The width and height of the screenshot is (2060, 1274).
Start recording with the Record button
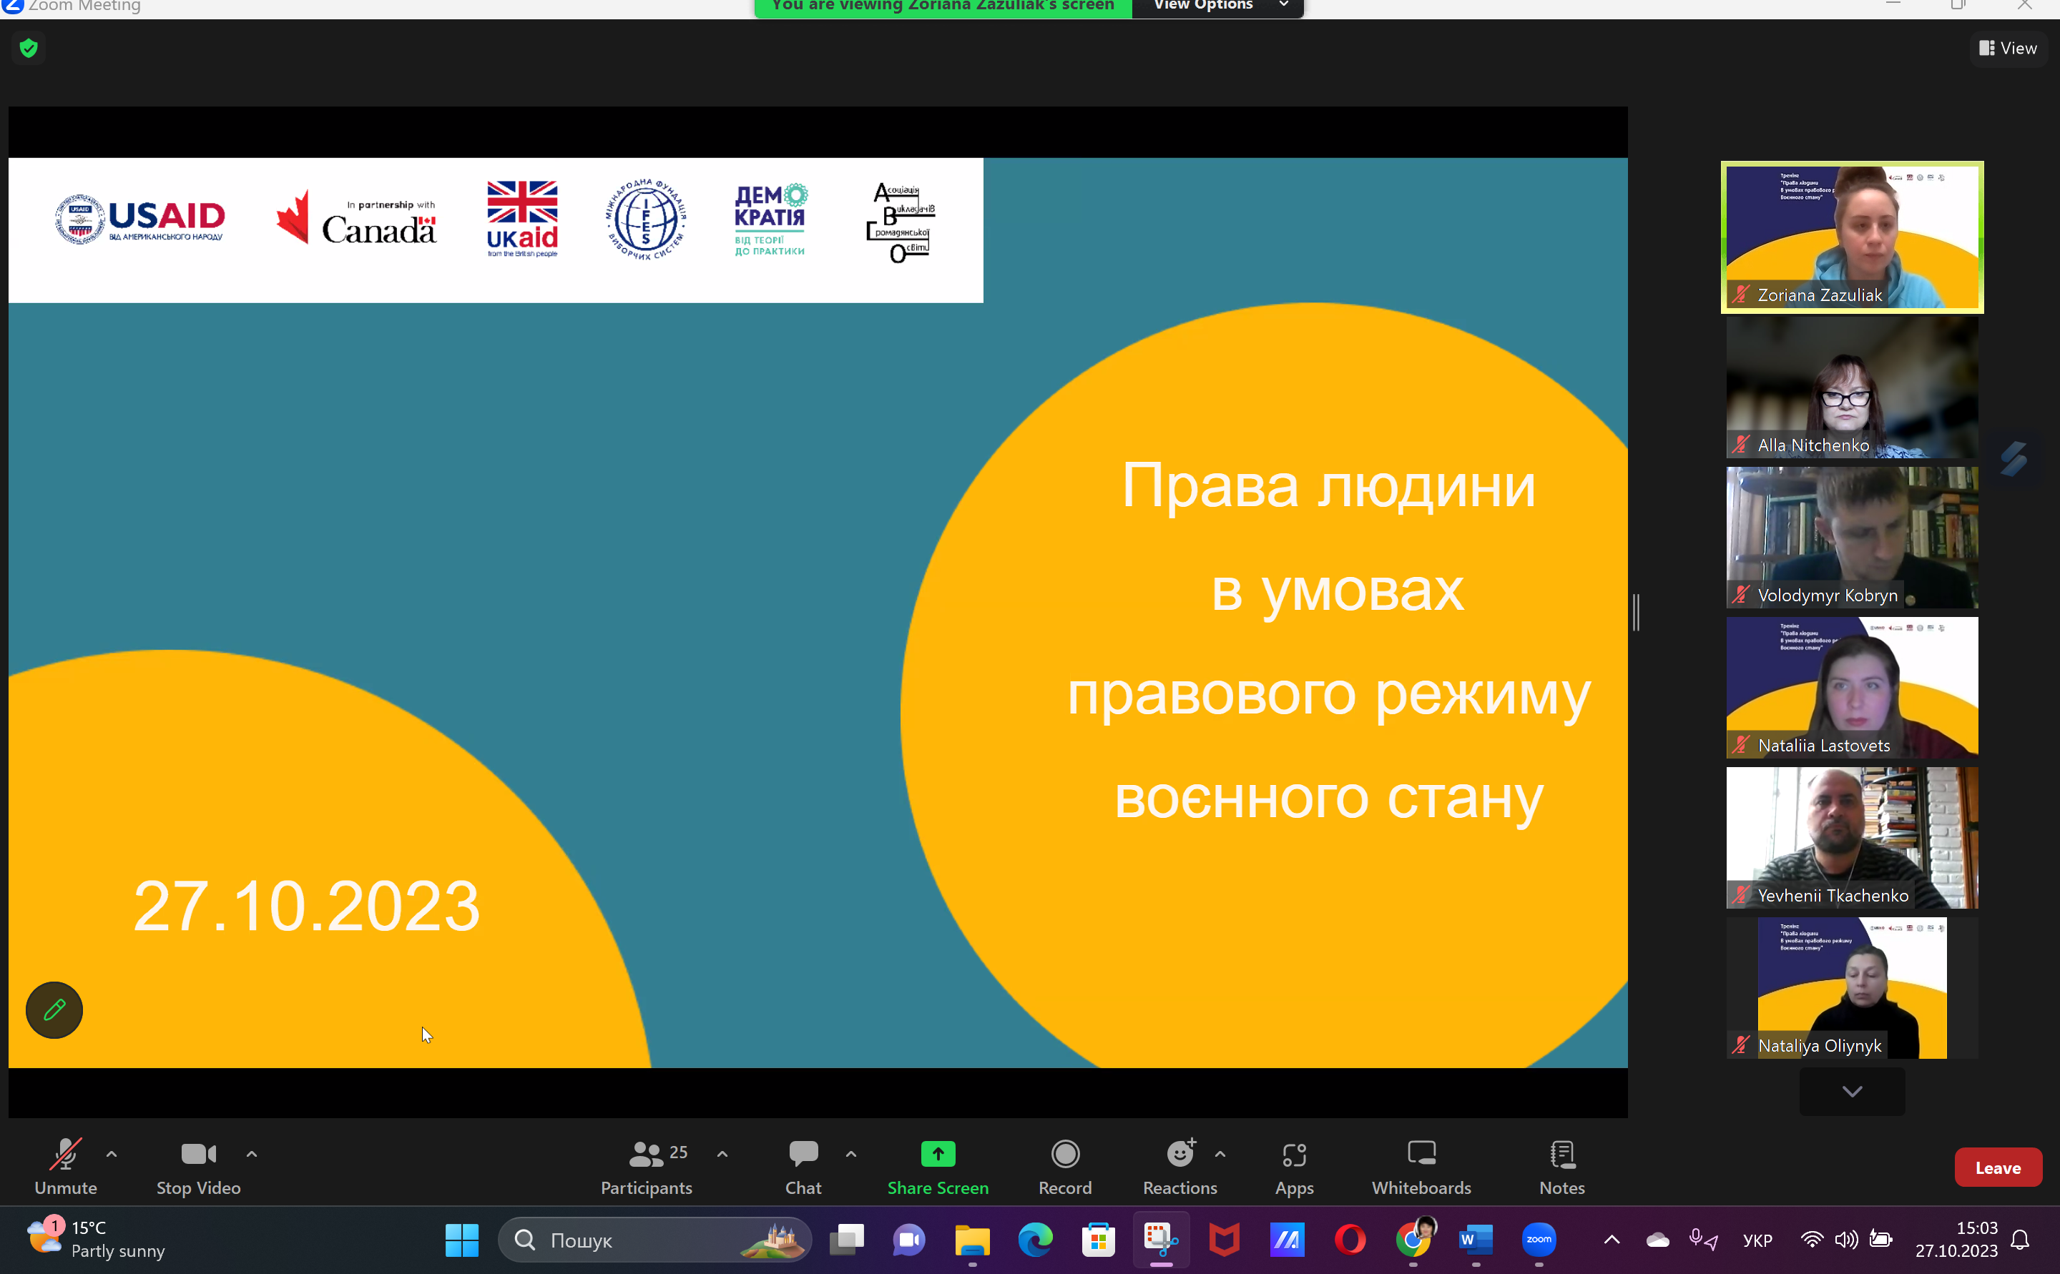[1064, 1166]
